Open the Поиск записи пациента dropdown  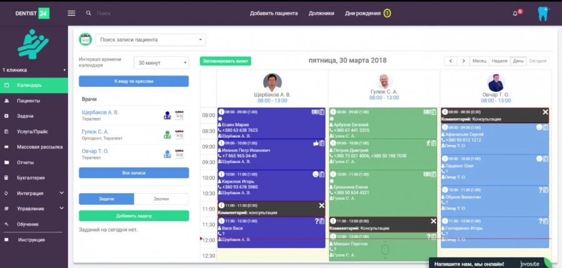150,39
